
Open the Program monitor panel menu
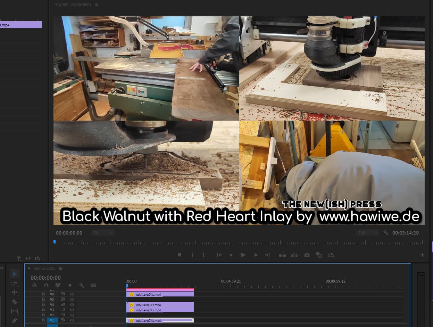[97, 5]
